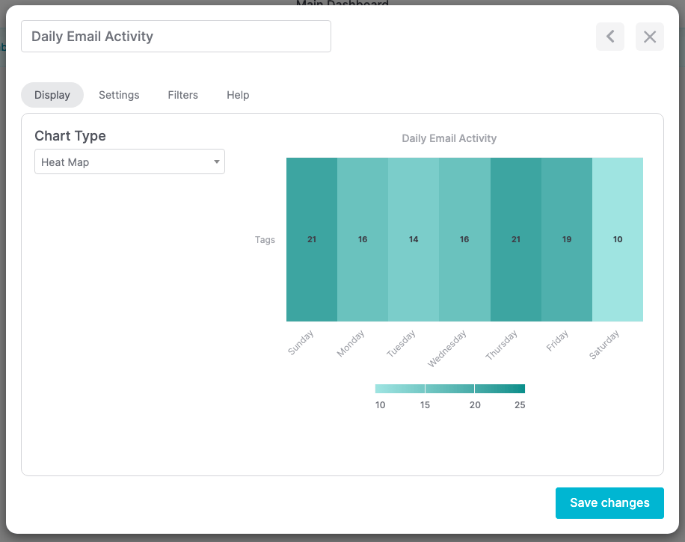Open the Chart Type dropdown
The width and height of the screenshot is (685, 542).
pyautogui.click(x=215, y=161)
